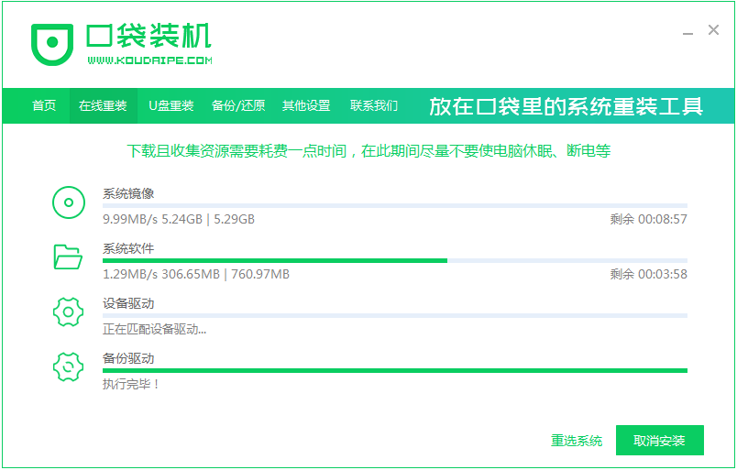737x470 pixels.
Task: Open the 联系我们 tab
Action: [x=374, y=106]
